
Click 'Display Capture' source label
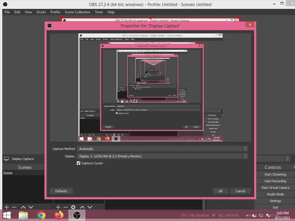[23, 159]
